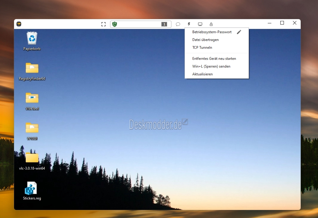Screen dimensions: 318x218
Task: Select the session tab counter badge
Action: pos(164,24)
